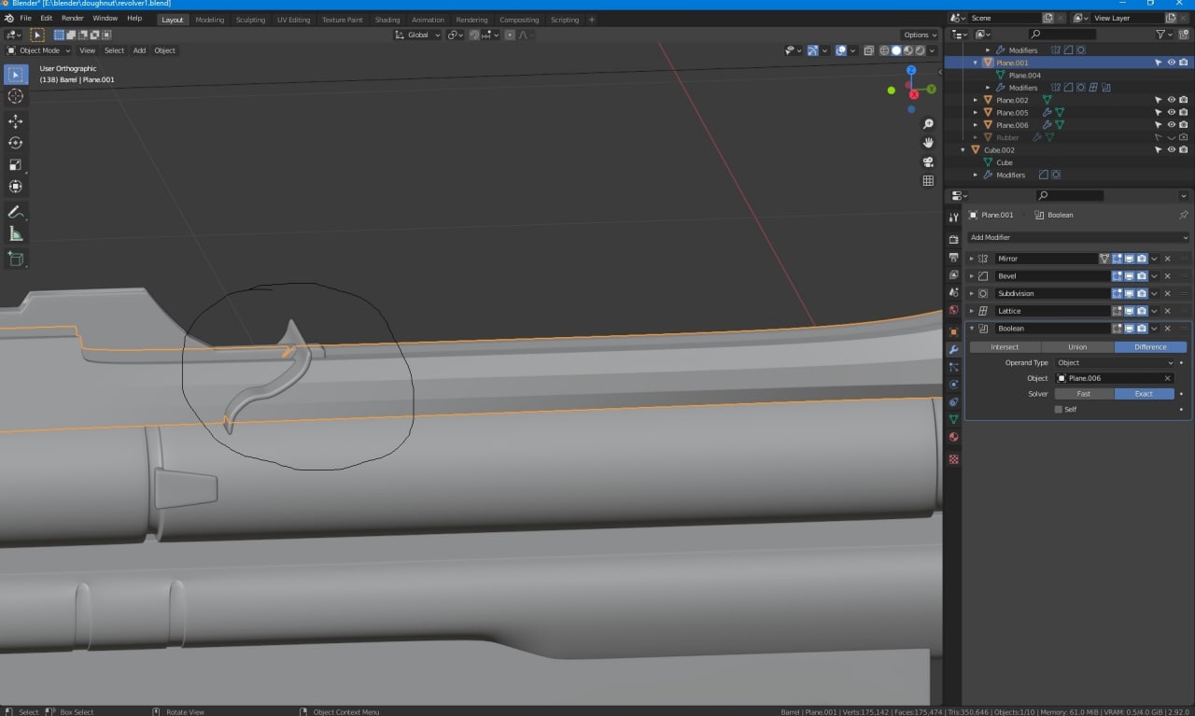This screenshot has width=1195, height=716.
Task: Hide Plane.002 in viewport via eye icon
Action: [x=1171, y=100]
